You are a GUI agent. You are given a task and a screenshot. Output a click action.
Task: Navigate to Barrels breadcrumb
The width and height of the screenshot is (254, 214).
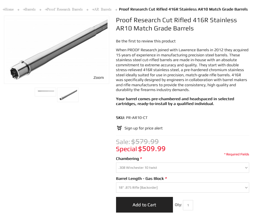click(x=30, y=9)
